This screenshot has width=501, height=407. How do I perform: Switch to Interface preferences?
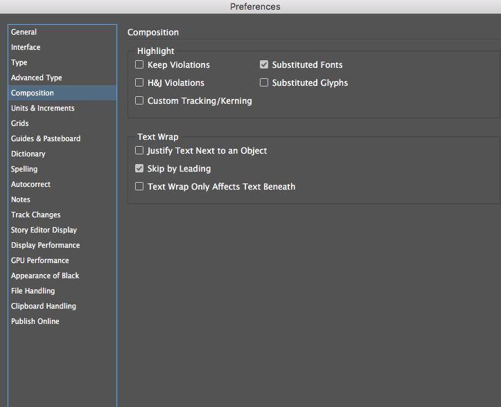(26, 47)
